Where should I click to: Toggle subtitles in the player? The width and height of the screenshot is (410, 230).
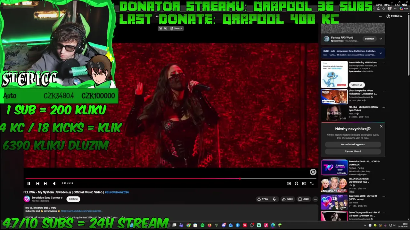289,183
